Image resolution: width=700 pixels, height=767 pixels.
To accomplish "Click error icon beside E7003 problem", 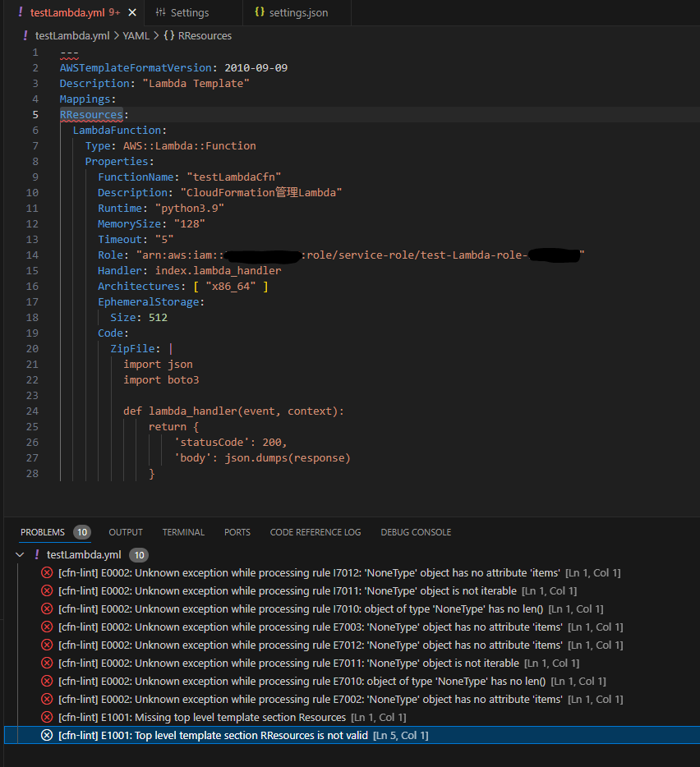I will pyautogui.click(x=47, y=627).
